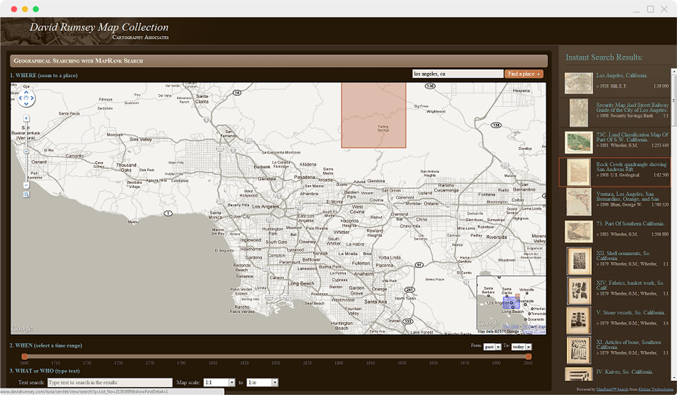
Task: Click the Instant Search Results heading
Action: pos(604,57)
